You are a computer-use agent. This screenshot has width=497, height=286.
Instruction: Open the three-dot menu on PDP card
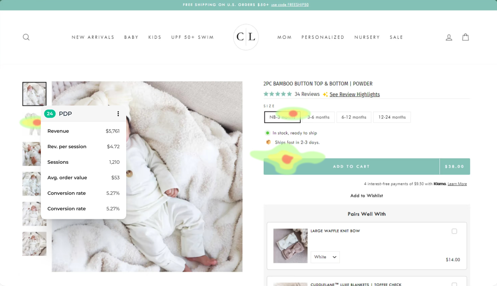pyautogui.click(x=118, y=114)
